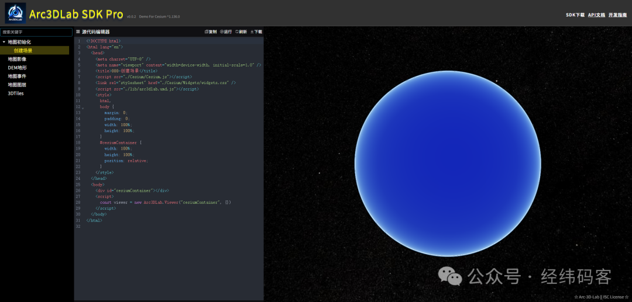Click the Arc-3D-Lab ISC License footer text
This screenshot has width=632, height=302.
point(601,297)
